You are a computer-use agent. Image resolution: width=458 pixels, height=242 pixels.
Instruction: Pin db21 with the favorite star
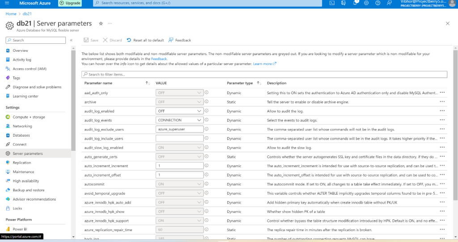coord(101,24)
